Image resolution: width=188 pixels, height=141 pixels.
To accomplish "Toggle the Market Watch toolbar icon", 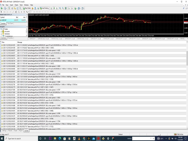I will pyautogui.click(x=9, y=8).
